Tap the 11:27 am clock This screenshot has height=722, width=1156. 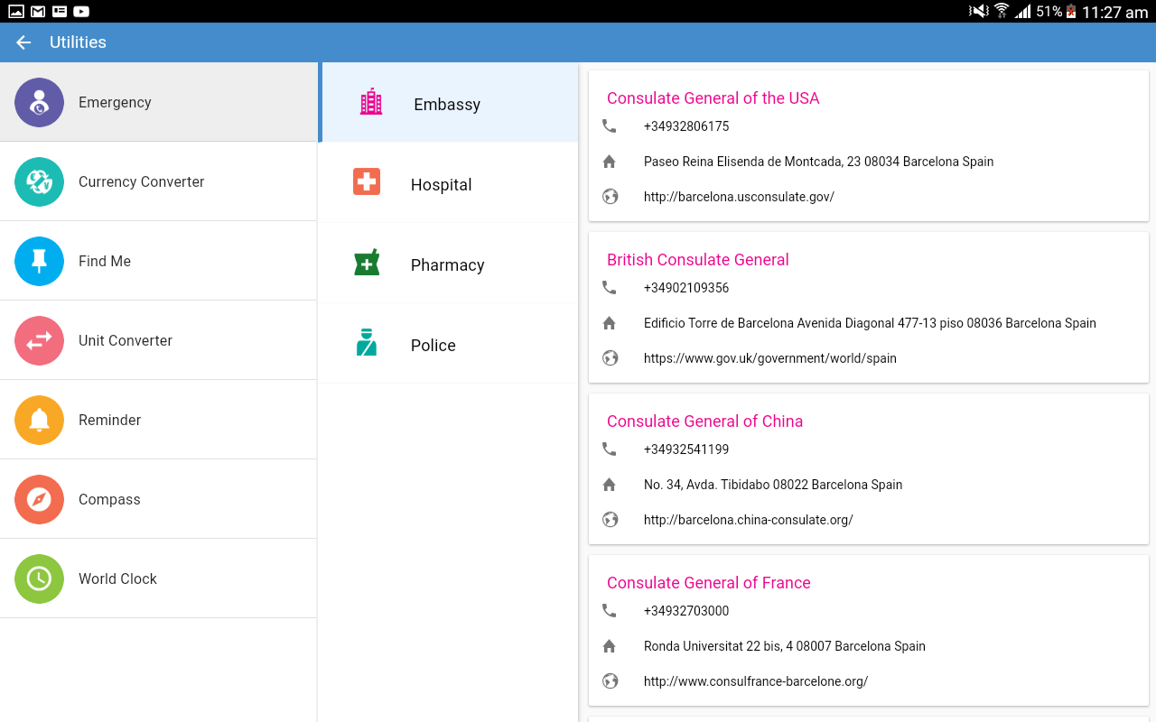click(x=1115, y=12)
